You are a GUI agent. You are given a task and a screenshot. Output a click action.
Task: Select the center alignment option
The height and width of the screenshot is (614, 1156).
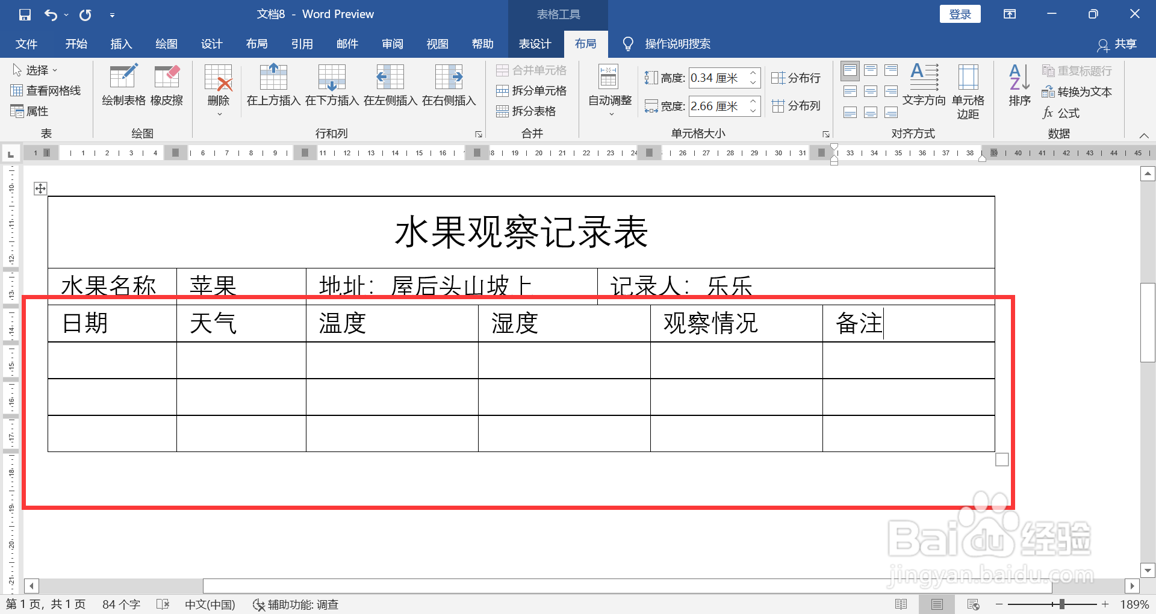pyautogui.click(x=871, y=91)
